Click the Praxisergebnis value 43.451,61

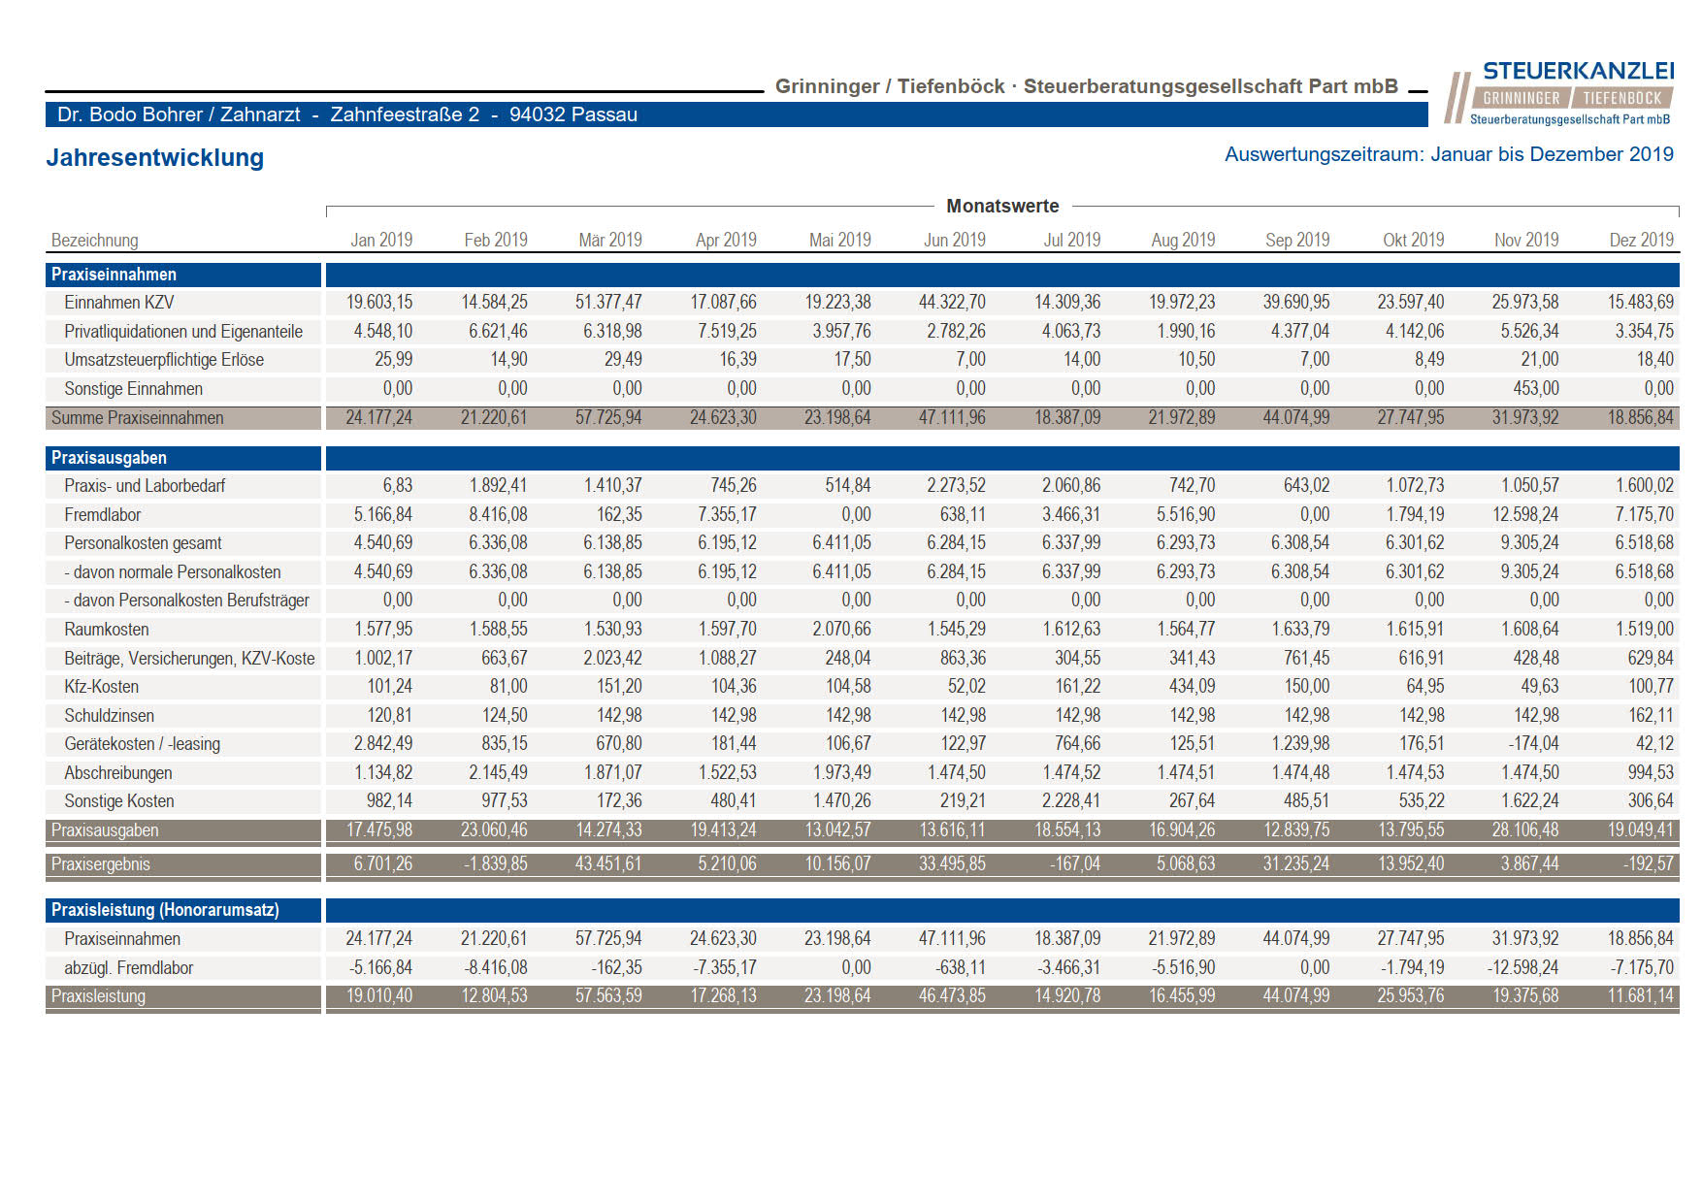tap(608, 864)
